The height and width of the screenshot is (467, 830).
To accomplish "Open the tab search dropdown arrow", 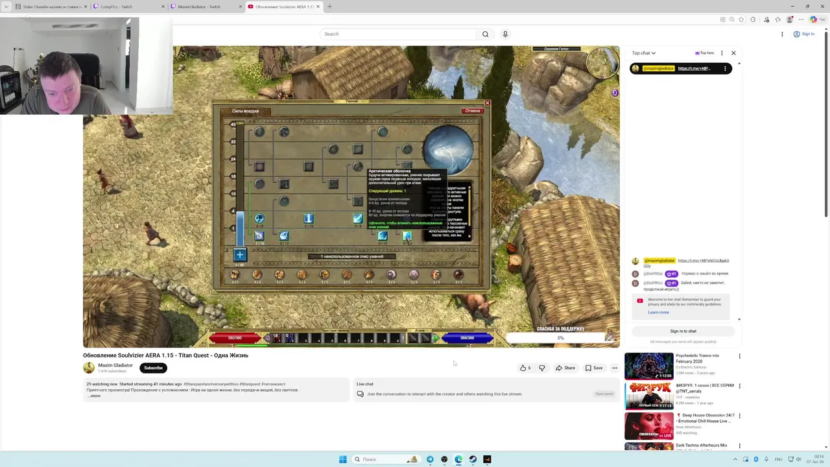I will [6, 6].
